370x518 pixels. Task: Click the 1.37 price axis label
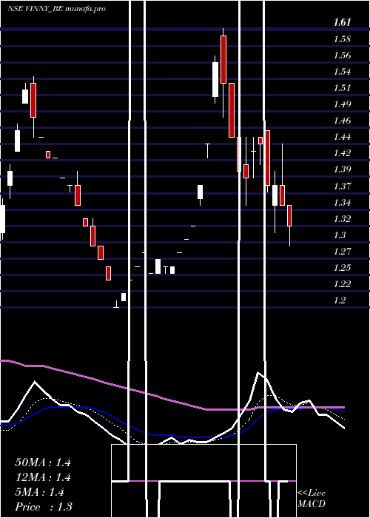pyautogui.click(x=342, y=186)
